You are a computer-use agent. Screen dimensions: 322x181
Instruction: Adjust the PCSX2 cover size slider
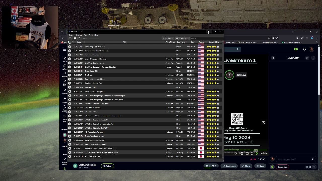84,38
